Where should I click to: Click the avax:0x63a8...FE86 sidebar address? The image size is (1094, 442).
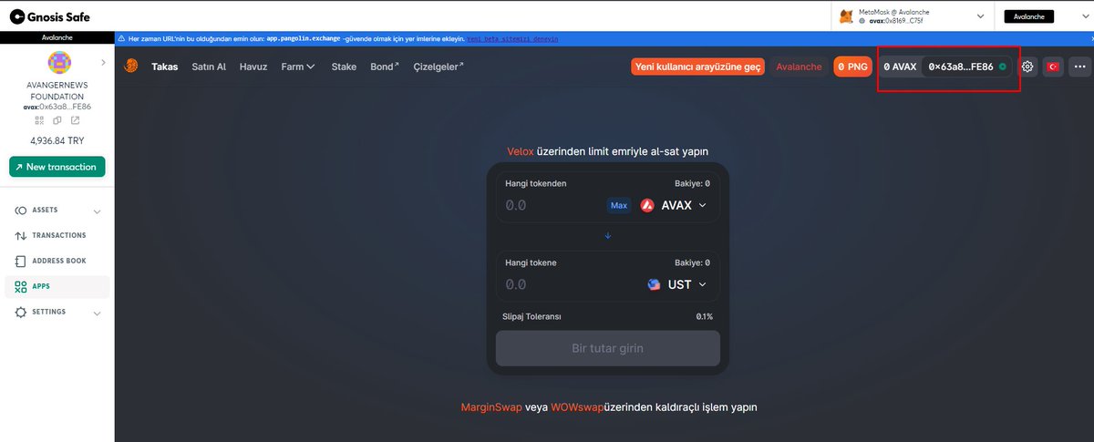point(57,107)
